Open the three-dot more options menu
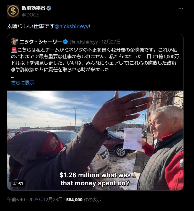 pyautogui.click(x=181, y=8)
